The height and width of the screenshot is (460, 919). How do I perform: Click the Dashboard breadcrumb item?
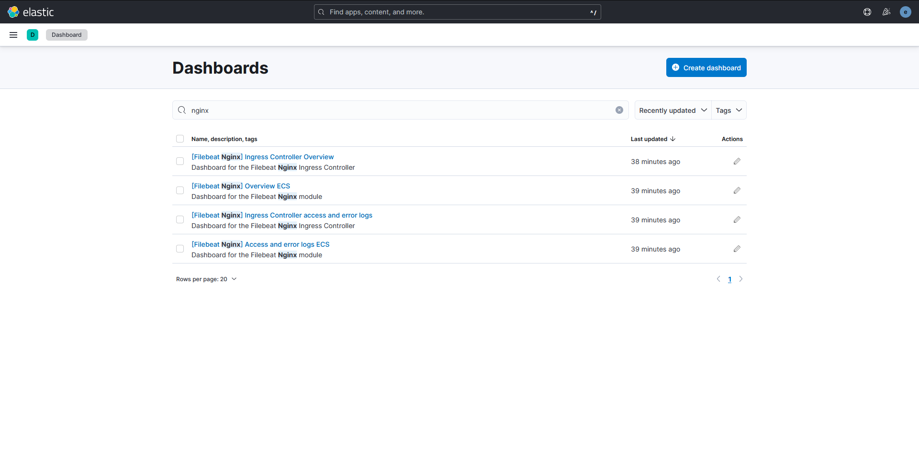coord(66,34)
